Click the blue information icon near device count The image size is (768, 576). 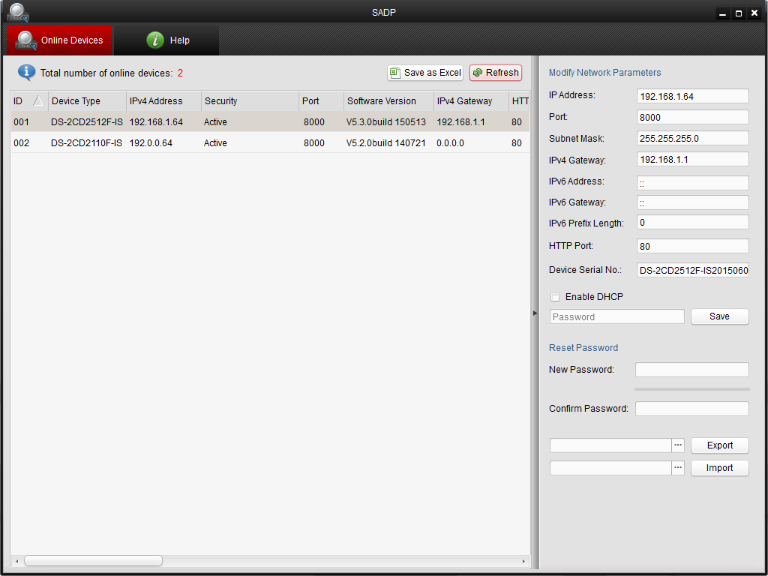[28, 72]
